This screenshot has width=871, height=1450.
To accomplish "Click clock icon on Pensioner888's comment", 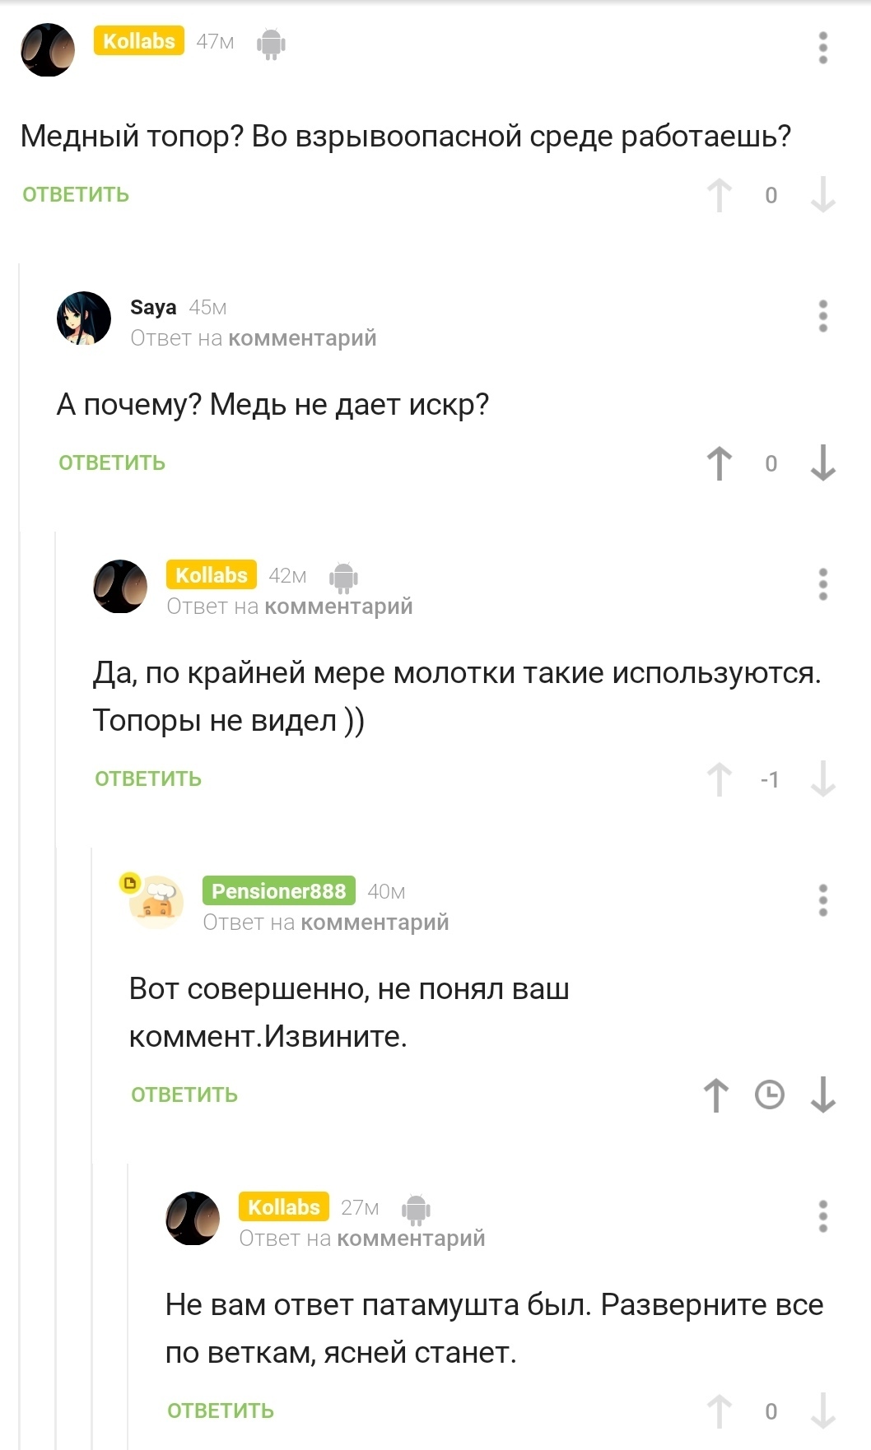I will click(x=770, y=1095).
